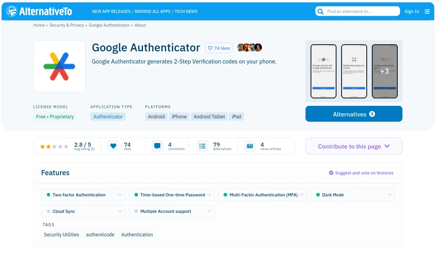Click the user avatars beside likes

pos(249,47)
